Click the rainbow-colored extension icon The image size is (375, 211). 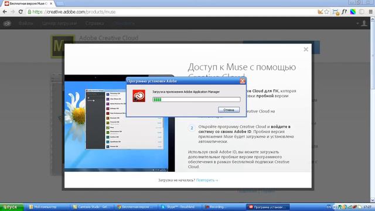353,12
